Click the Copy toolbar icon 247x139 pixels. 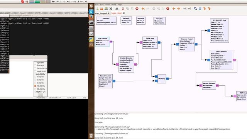click(x=128, y=8)
